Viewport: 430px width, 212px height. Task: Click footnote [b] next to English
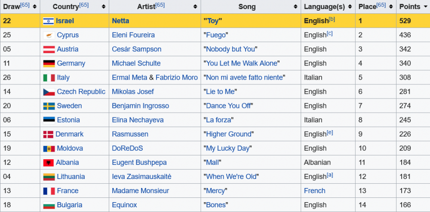tap(332, 19)
